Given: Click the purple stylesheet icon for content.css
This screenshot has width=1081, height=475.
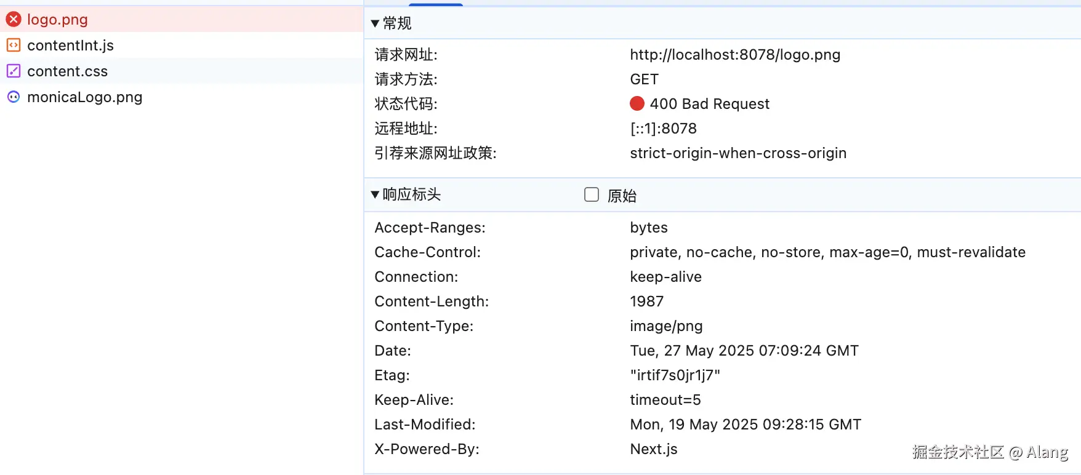Looking at the screenshot, I should pyautogui.click(x=14, y=71).
